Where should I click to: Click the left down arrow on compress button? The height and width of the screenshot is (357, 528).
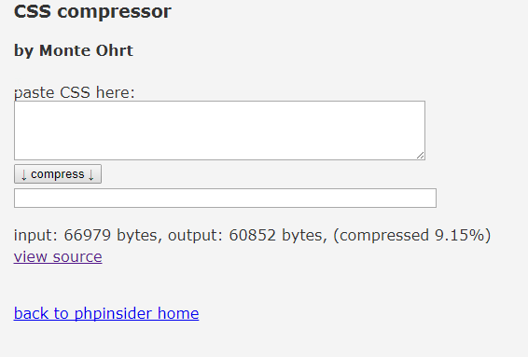coord(23,174)
